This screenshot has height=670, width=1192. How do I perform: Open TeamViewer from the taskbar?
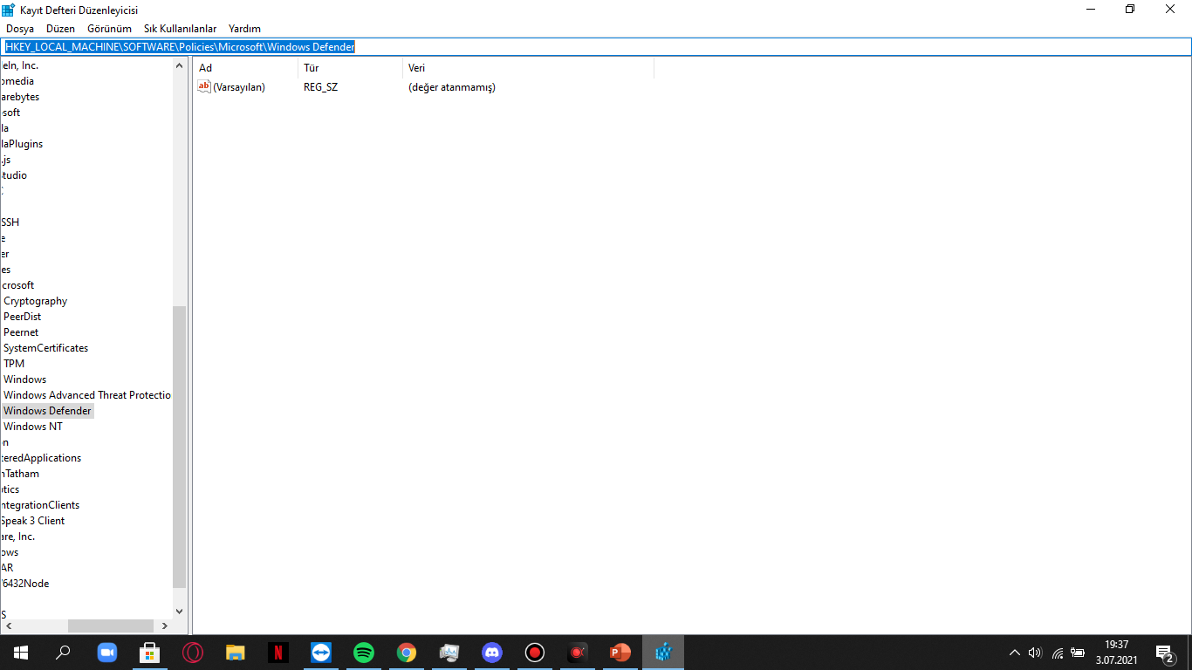321,653
